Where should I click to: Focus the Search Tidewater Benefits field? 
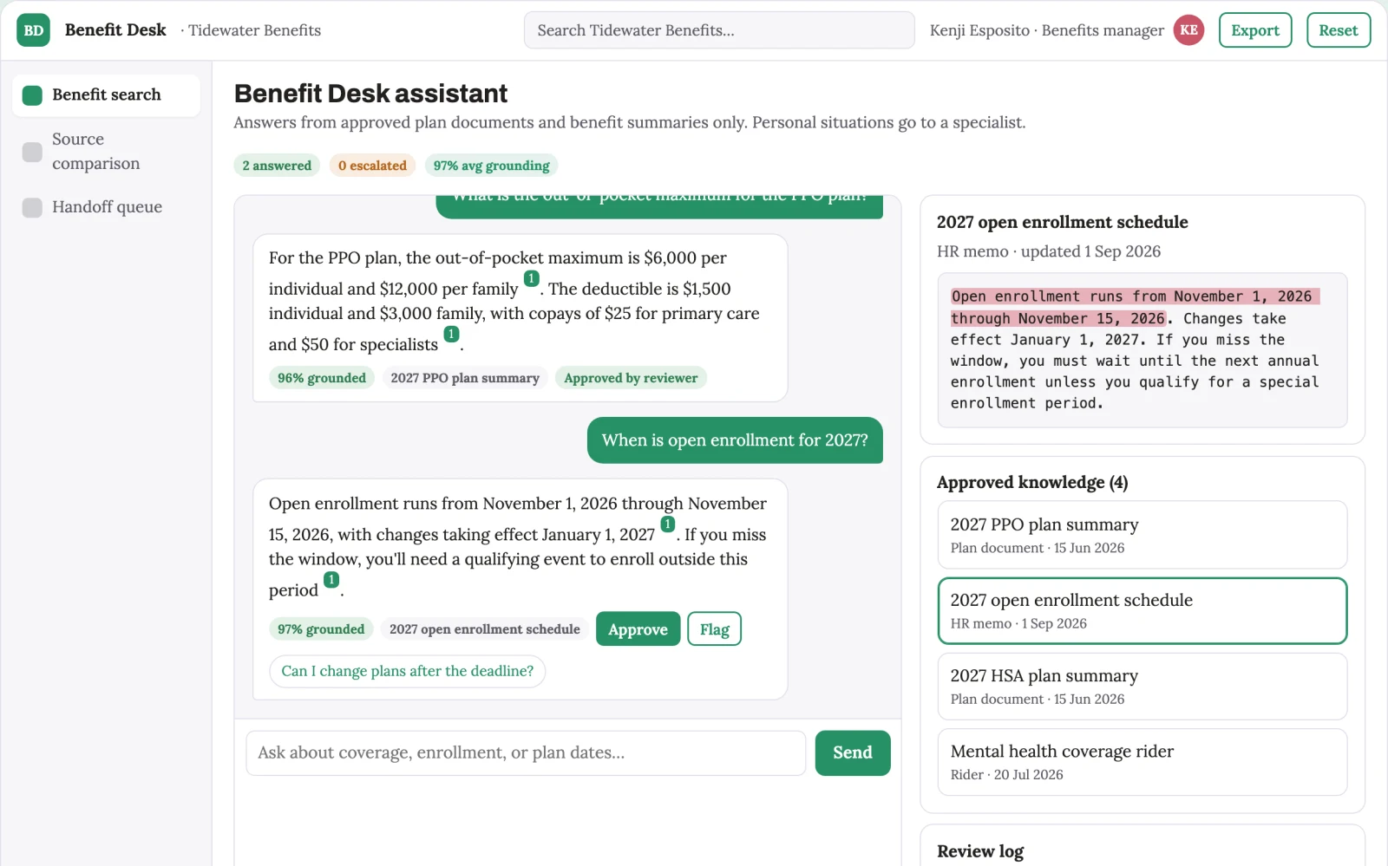pyautogui.click(x=719, y=30)
